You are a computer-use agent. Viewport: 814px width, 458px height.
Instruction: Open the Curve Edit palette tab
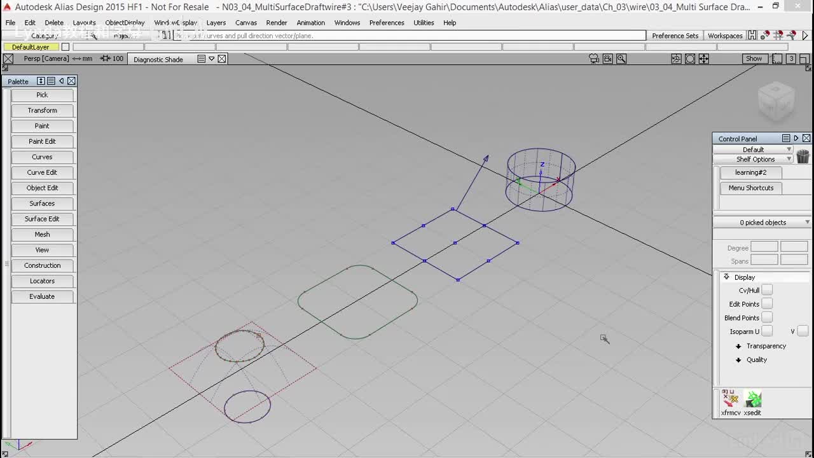(42, 172)
